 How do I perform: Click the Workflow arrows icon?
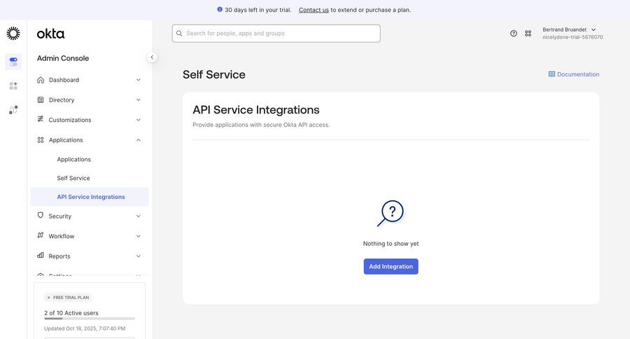click(40, 235)
